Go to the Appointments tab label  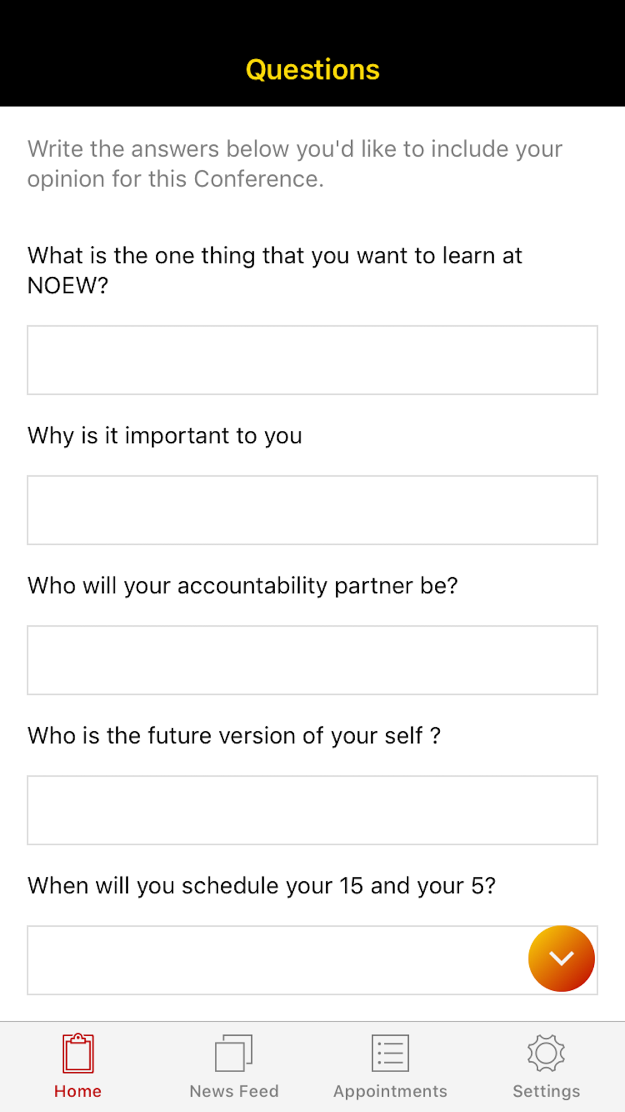391,1091
